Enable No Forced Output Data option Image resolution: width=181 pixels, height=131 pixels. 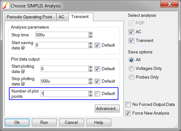128,105
